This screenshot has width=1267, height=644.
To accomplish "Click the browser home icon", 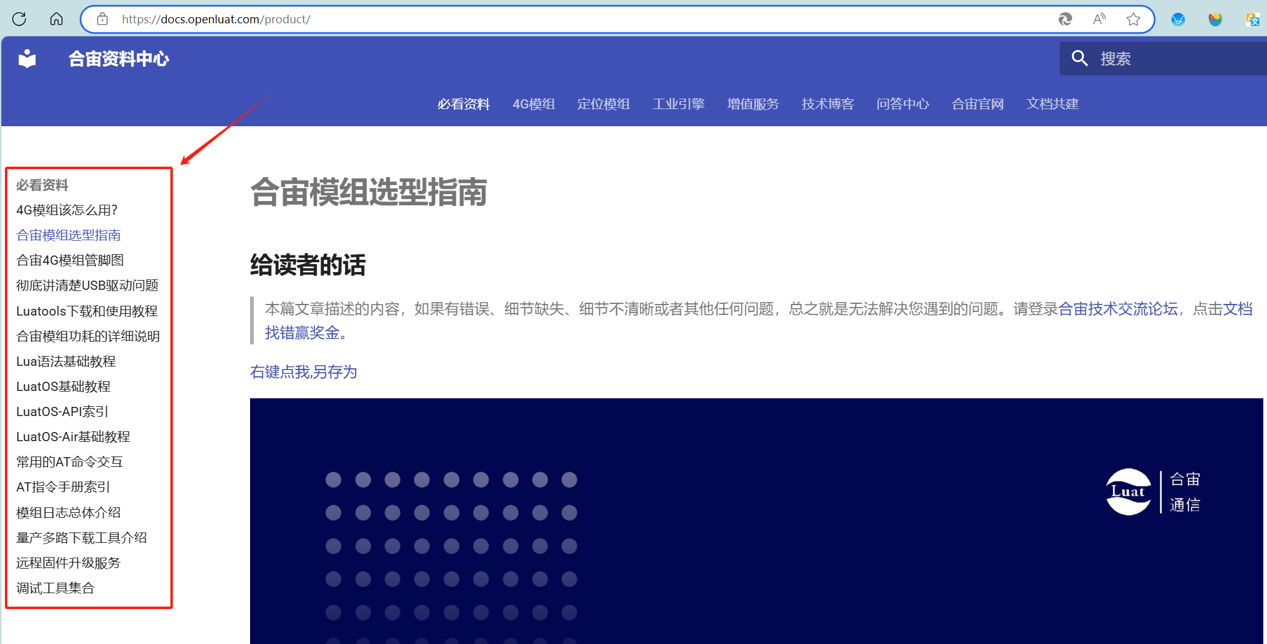I will [56, 19].
